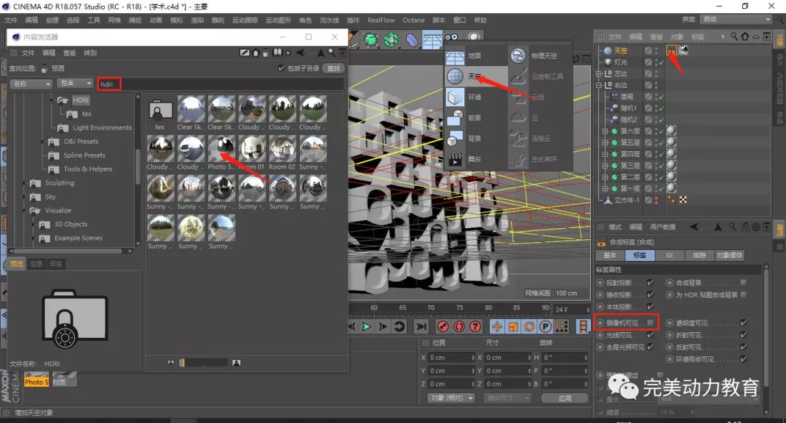Pick the 舞台 stage object icon
This screenshot has height=423, width=786.
click(456, 158)
